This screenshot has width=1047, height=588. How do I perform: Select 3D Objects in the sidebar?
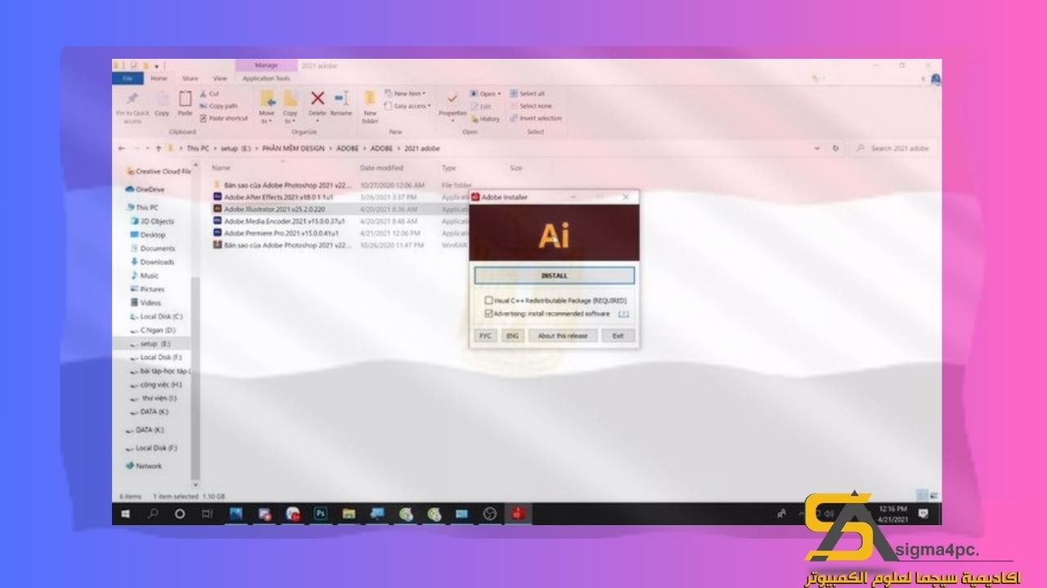[x=152, y=221]
